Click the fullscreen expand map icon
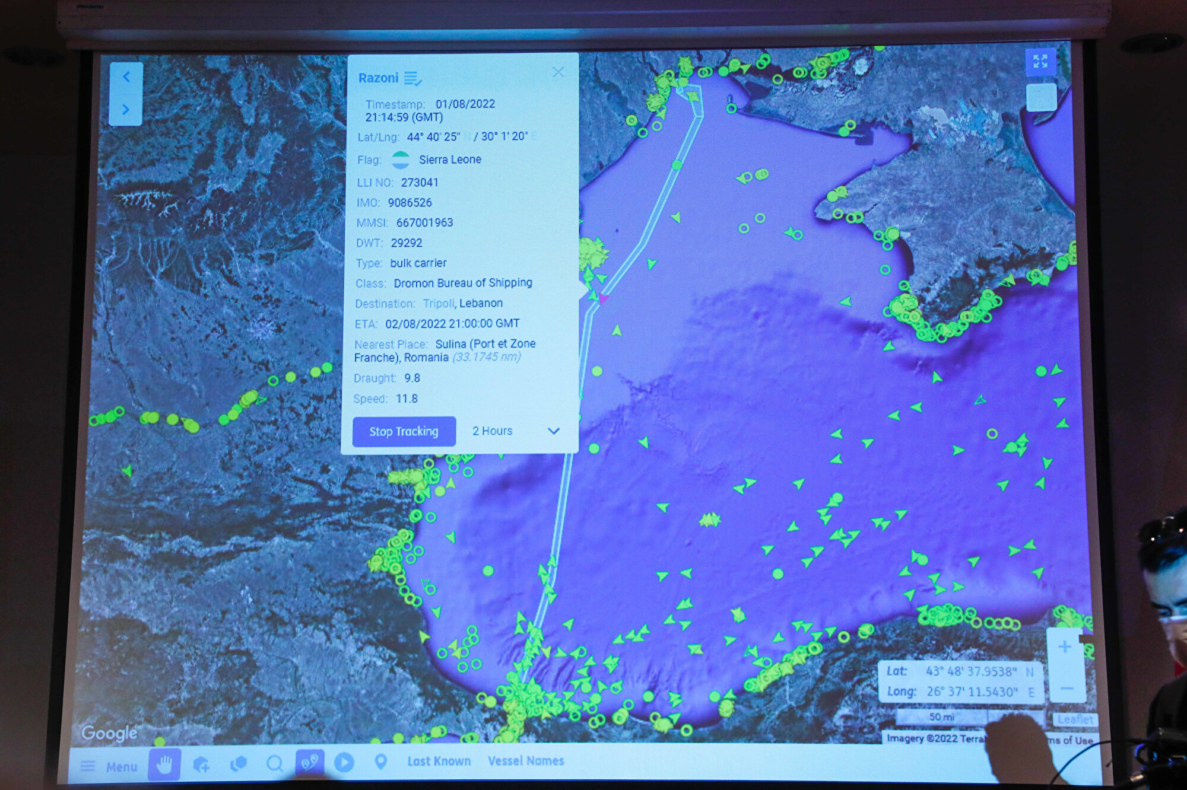The height and width of the screenshot is (790, 1187). tap(1040, 61)
